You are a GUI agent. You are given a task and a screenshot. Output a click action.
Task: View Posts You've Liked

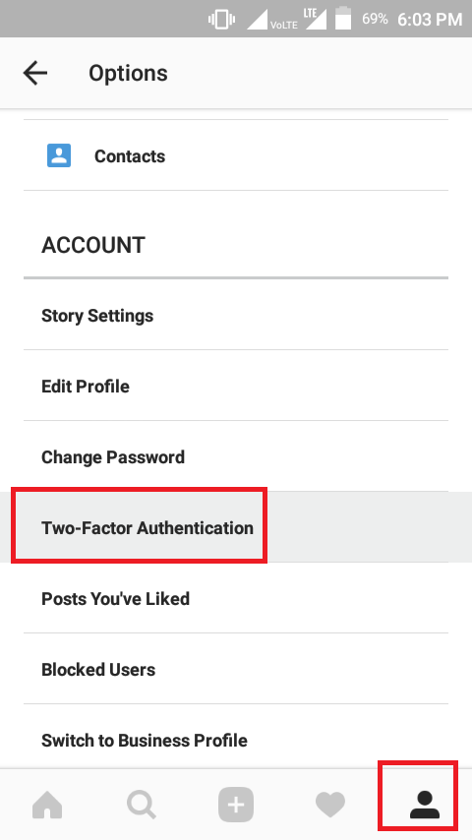coord(236,598)
